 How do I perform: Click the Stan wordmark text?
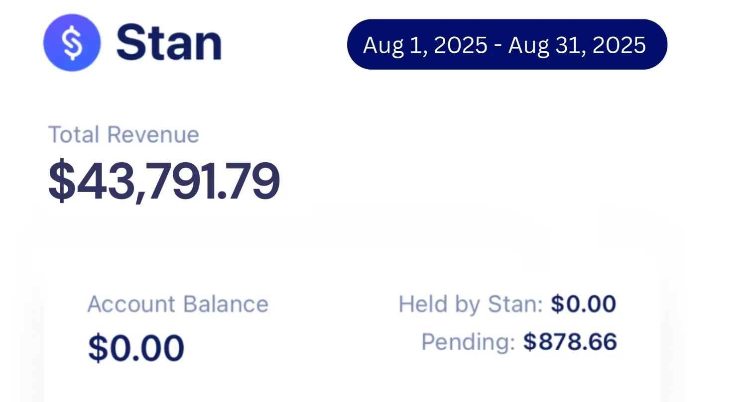[x=169, y=43]
